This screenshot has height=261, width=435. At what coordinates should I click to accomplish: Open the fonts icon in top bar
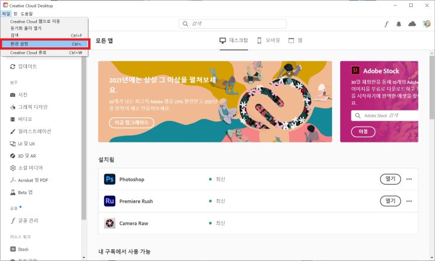[386, 24]
